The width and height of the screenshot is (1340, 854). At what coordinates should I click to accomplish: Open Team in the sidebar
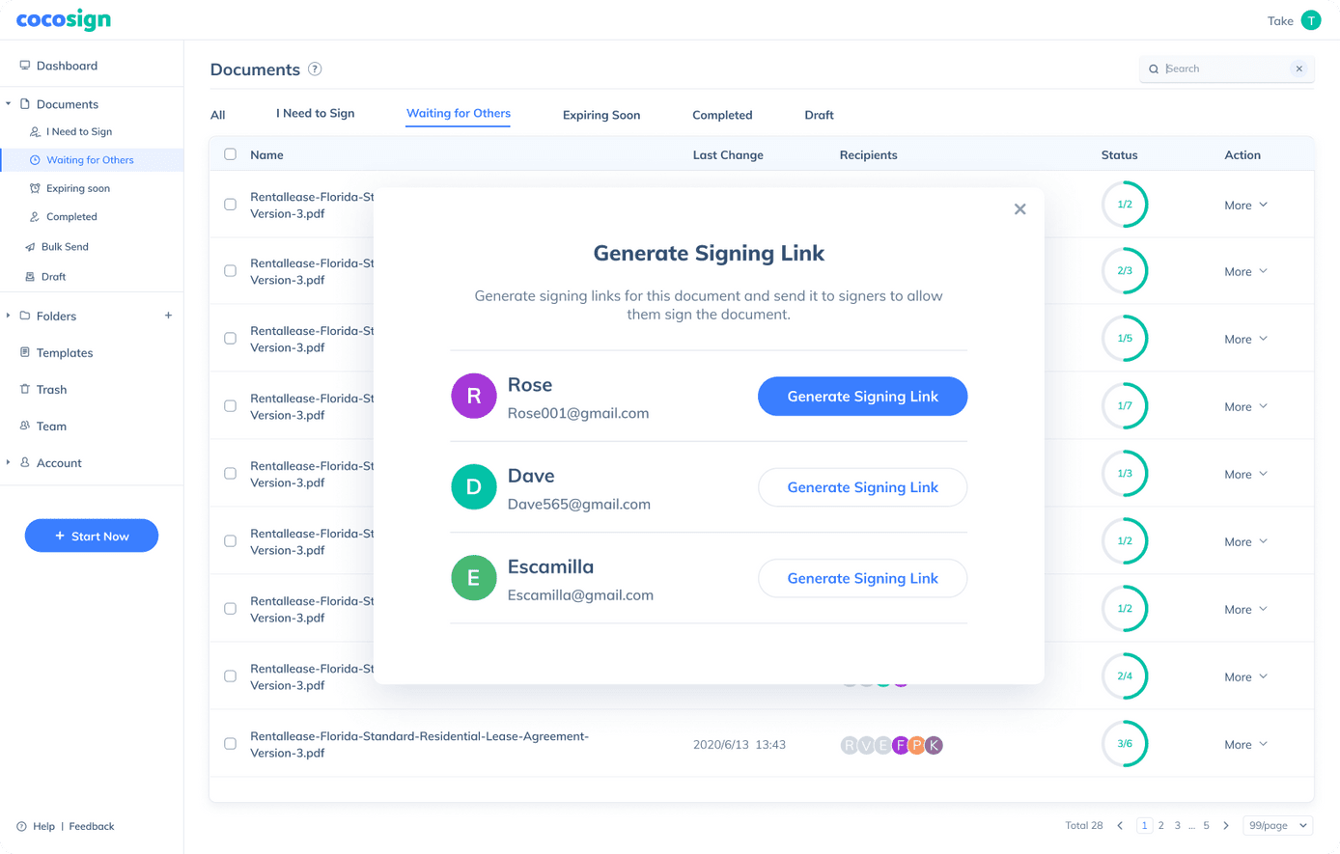coord(51,427)
